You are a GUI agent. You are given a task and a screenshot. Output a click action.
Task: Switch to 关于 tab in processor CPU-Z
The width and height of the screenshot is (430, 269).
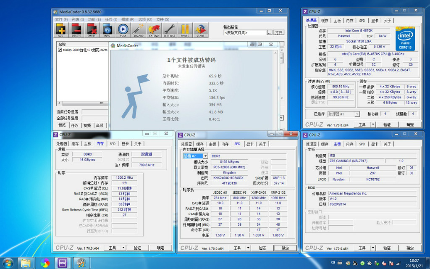pos(387,21)
